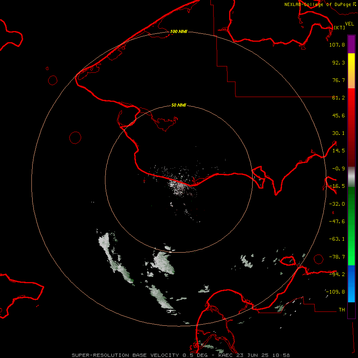Image resolution: width=358 pixels, height=358 pixels.
Task: Pick the yellow-orange segment of the color bar
Action: tap(351, 71)
